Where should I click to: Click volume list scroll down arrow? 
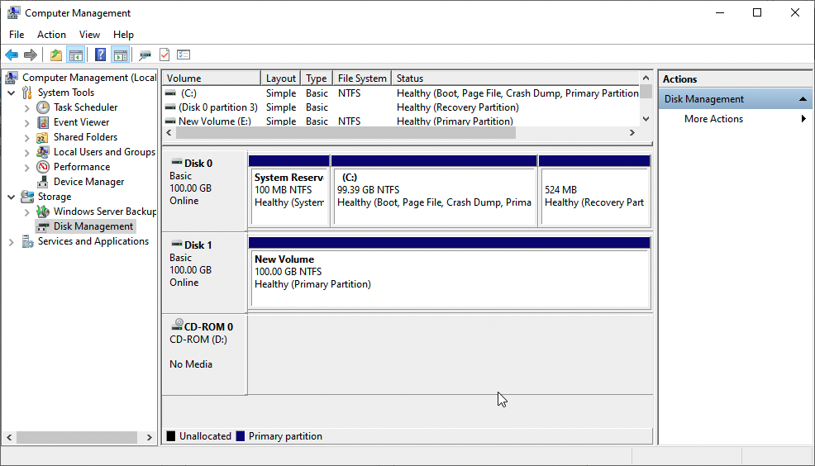click(646, 119)
